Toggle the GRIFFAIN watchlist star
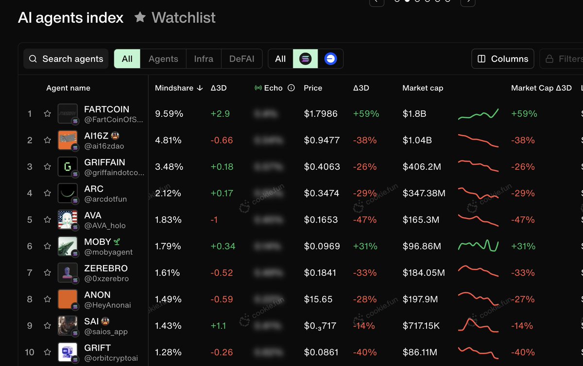Viewport: 583px width, 366px height. [47, 167]
